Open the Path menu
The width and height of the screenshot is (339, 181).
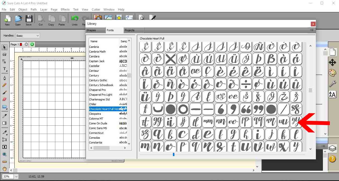pos(34,10)
